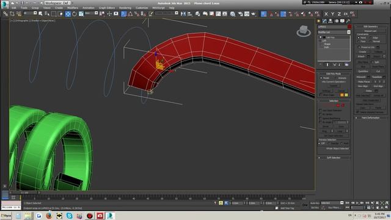
Task: Enable Use Stack Selection checkbox
Action: (x=320, y=110)
